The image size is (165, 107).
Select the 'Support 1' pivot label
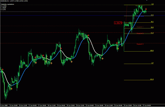point(140,27)
